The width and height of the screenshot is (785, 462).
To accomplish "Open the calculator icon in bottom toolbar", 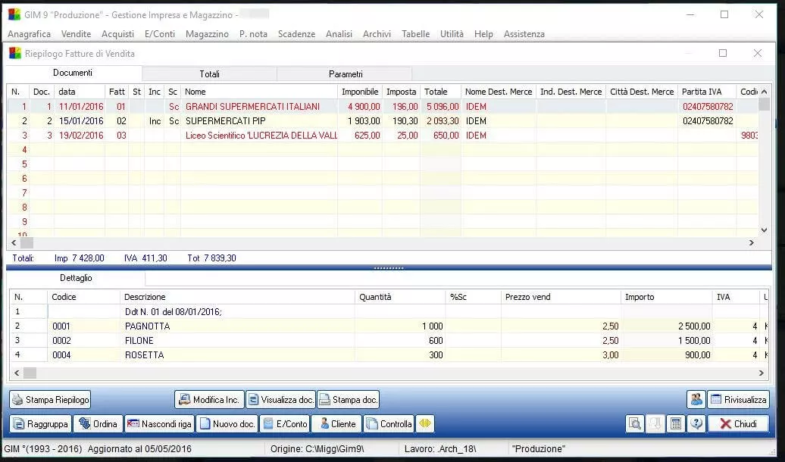I will pos(675,424).
